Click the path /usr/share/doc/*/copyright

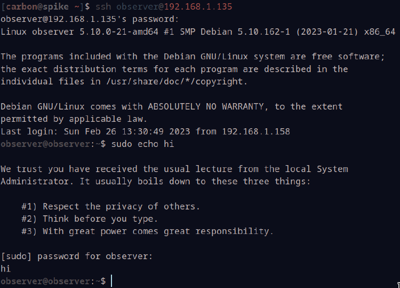177,82
